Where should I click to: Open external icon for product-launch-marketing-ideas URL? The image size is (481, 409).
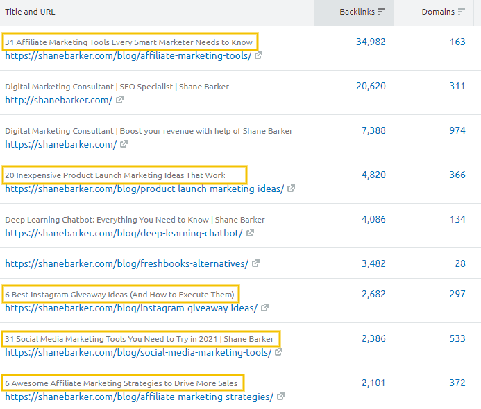click(292, 189)
